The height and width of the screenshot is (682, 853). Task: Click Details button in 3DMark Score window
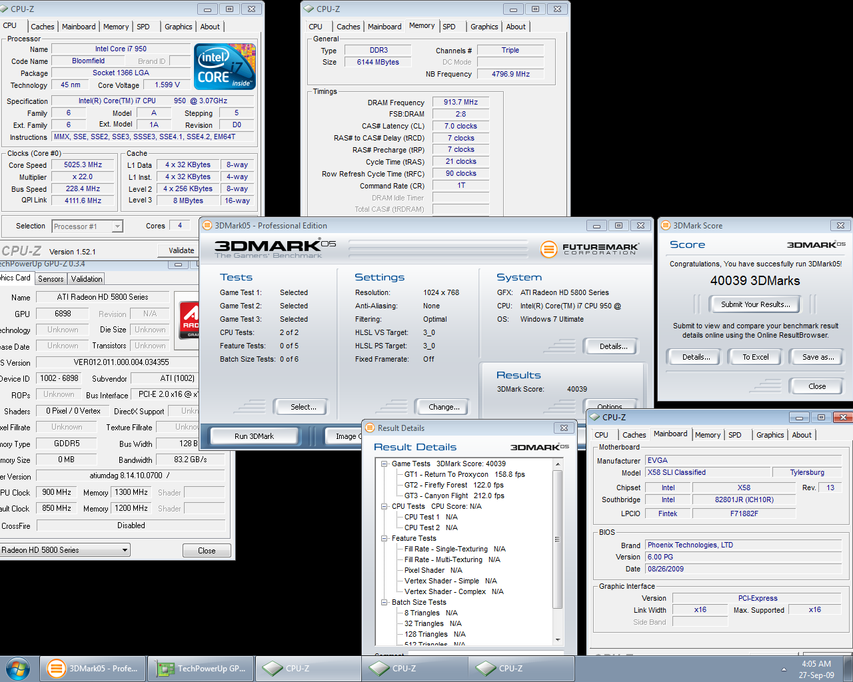(x=696, y=357)
